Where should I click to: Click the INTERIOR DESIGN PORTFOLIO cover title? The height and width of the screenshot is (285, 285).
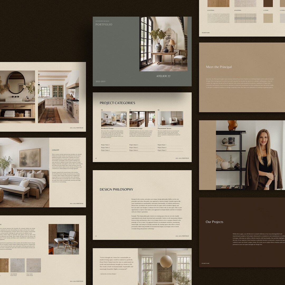tap(104, 22)
